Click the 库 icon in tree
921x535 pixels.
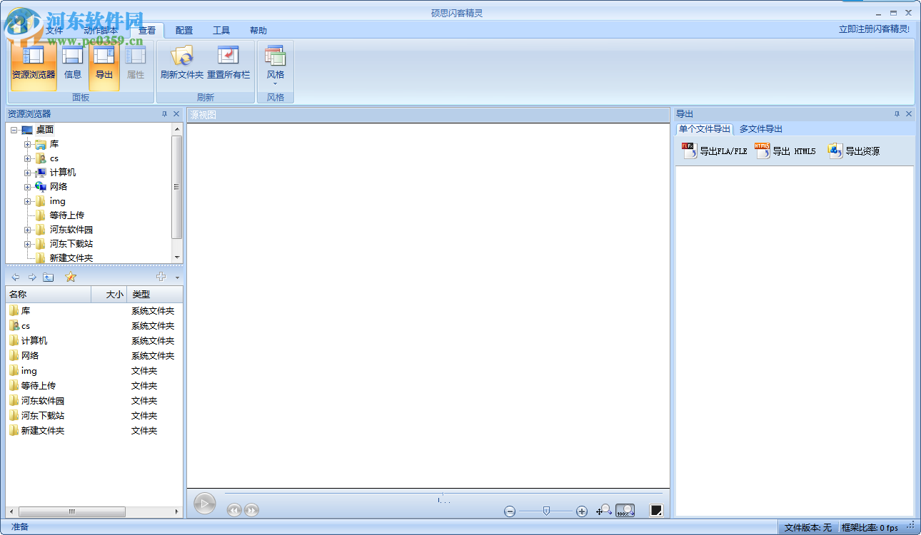coord(41,144)
